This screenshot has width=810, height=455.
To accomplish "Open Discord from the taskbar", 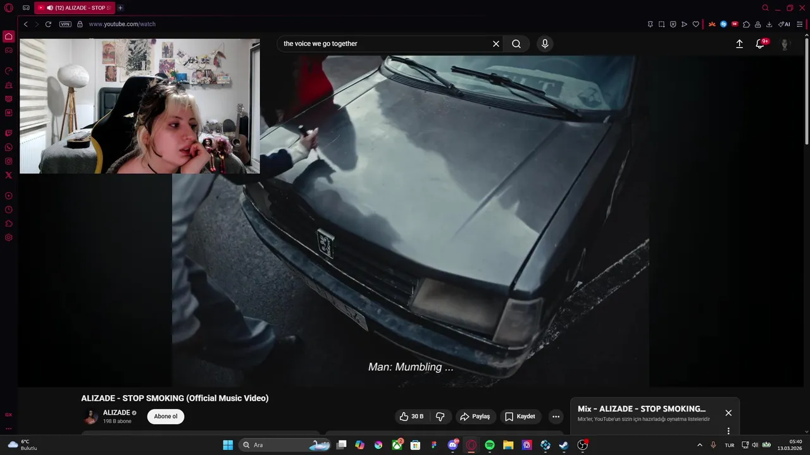I will point(452,445).
